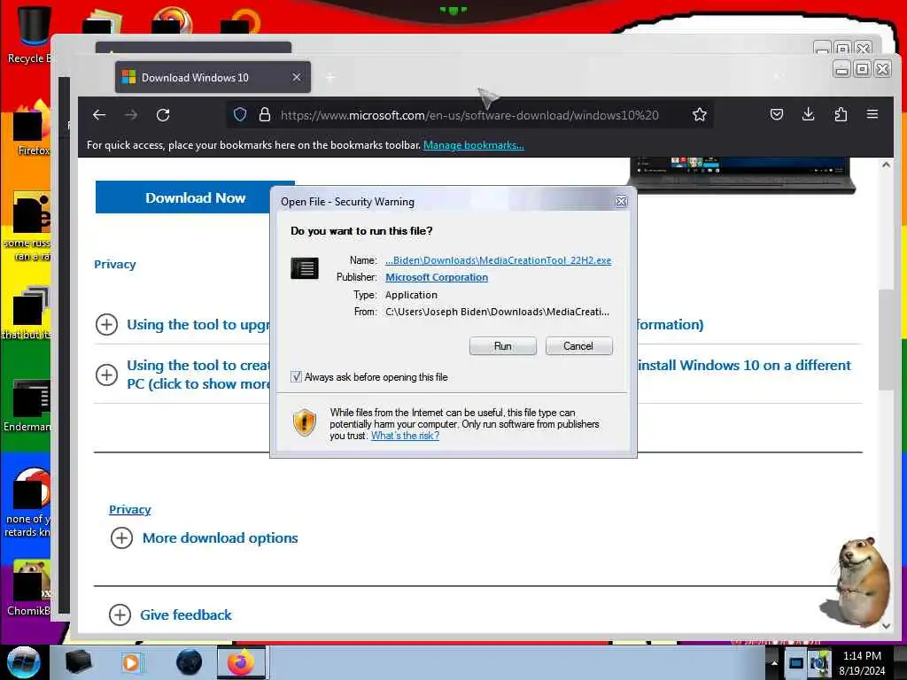Open the tracking protection shield icon
This screenshot has height=680, width=907.
(240, 114)
